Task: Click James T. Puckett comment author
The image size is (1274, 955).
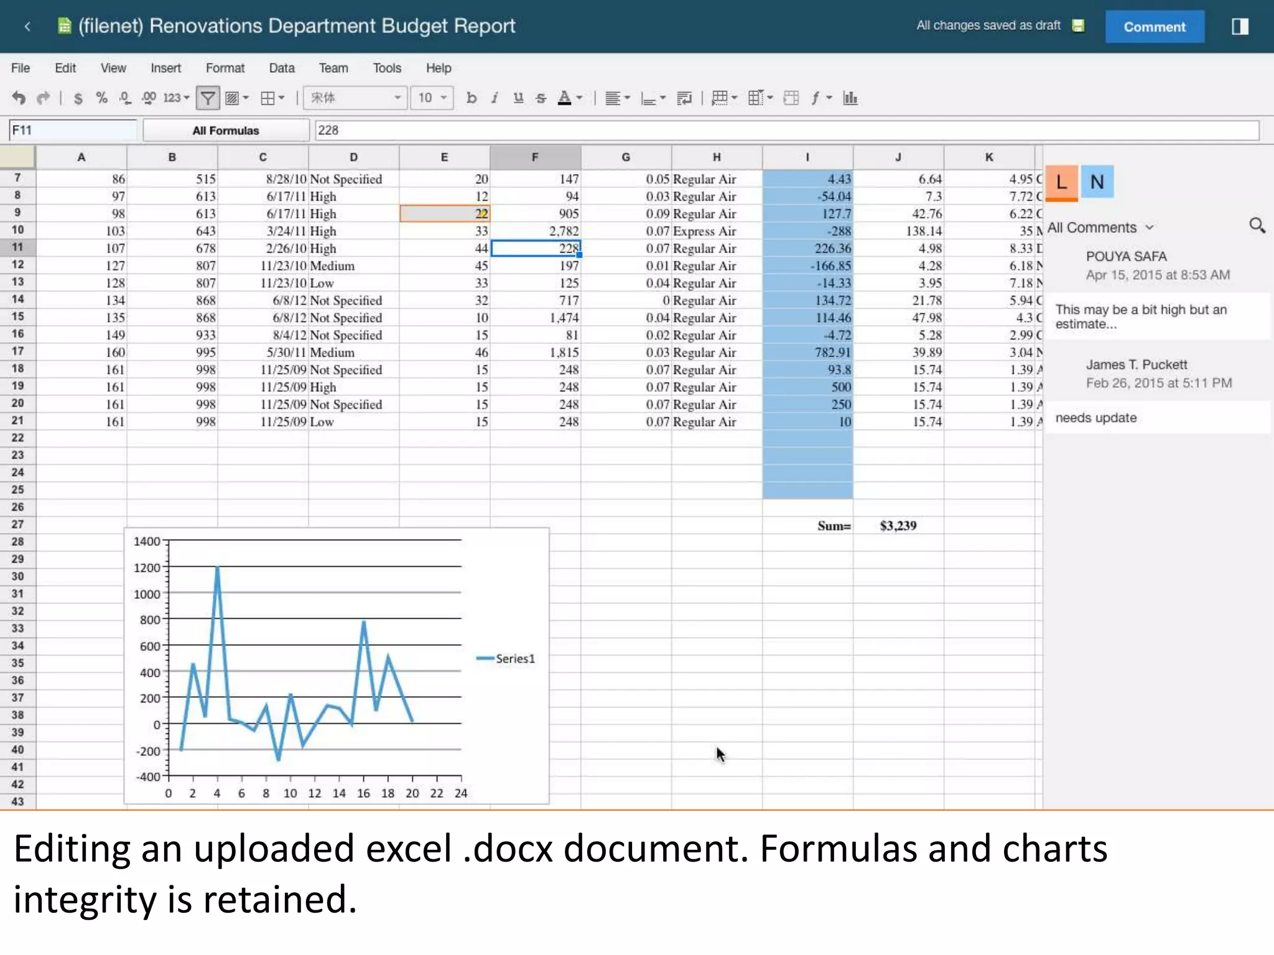Action: tap(1137, 364)
